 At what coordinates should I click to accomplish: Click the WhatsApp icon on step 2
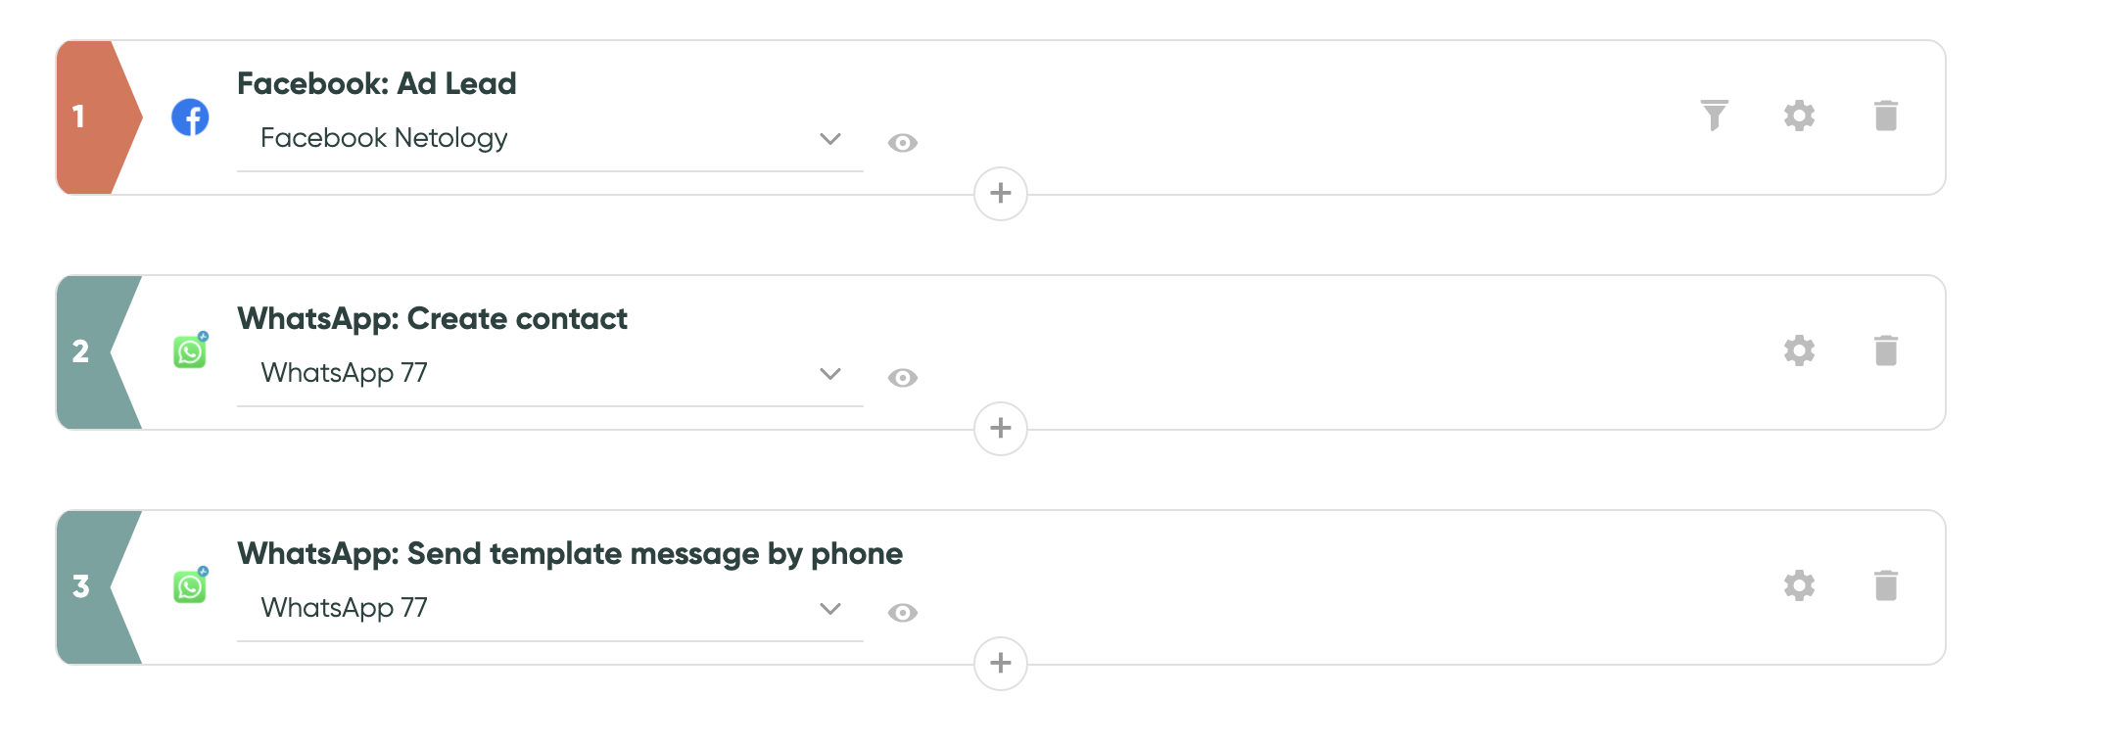(x=189, y=350)
